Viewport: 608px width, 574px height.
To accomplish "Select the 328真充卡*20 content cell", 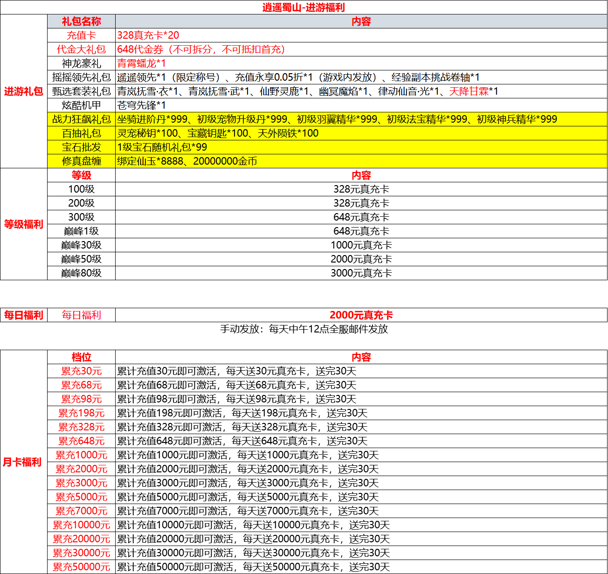I will [x=148, y=35].
